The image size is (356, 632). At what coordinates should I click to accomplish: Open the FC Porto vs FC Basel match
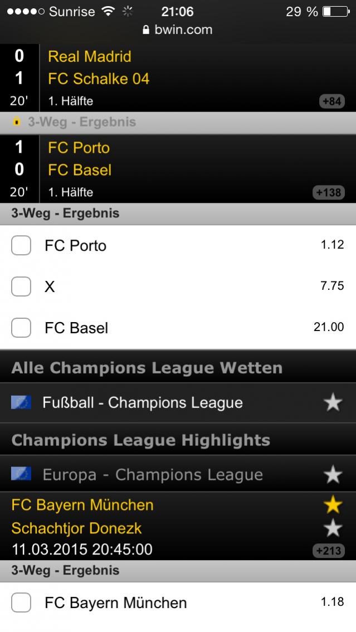coord(79,159)
